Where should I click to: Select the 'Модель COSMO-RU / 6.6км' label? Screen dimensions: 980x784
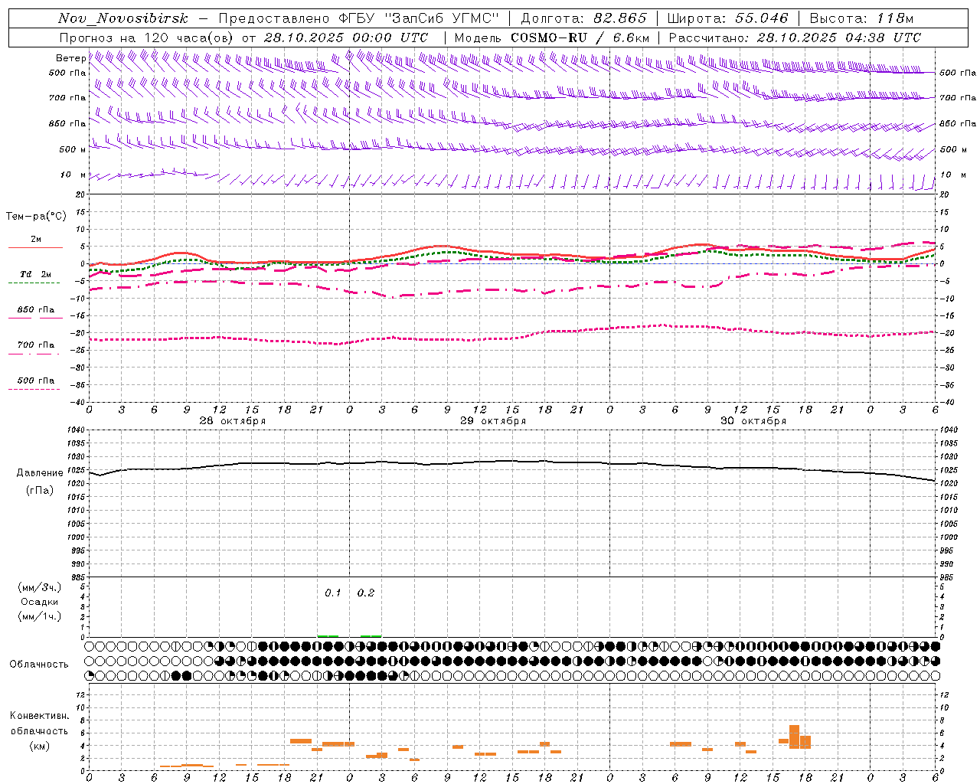coord(552,38)
